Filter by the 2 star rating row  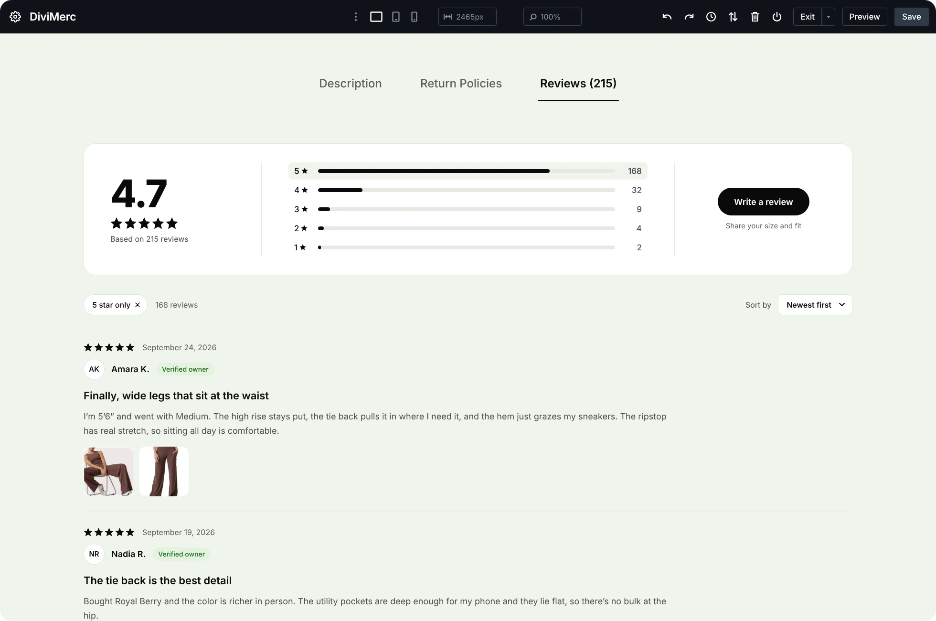468,228
